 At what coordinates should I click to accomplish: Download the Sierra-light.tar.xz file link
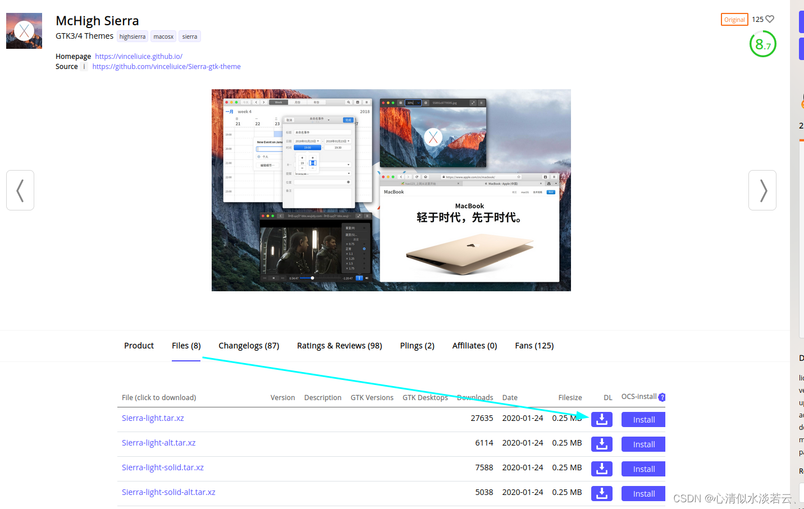153,418
